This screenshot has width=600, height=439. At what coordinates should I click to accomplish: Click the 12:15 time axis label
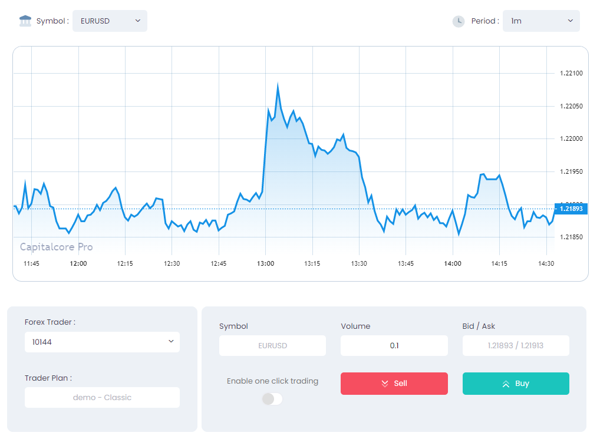click(x=125, y=263)
